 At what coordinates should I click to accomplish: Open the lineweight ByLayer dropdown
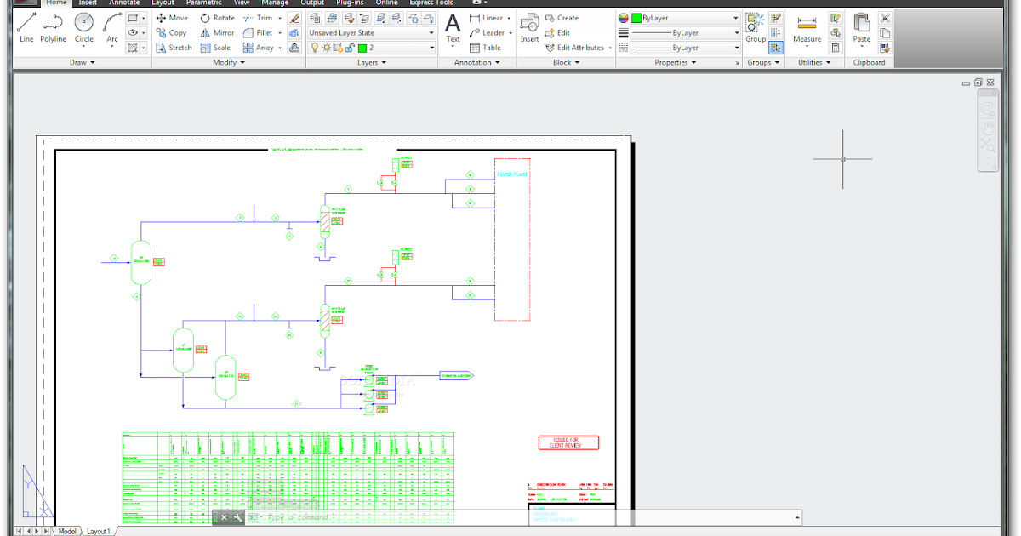pyautogui.click(x=687, y=32)
